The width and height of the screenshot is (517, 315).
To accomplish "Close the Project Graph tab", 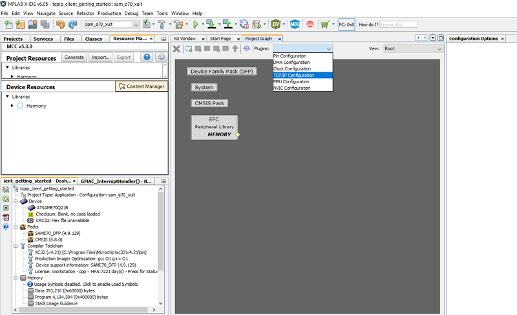I will click(279, 39).
